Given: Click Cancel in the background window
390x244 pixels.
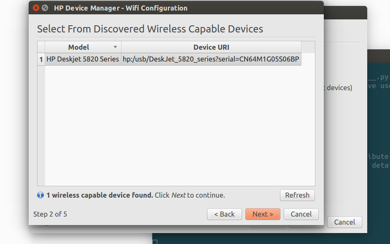Looking at the screenshot, I should (345, 222).
